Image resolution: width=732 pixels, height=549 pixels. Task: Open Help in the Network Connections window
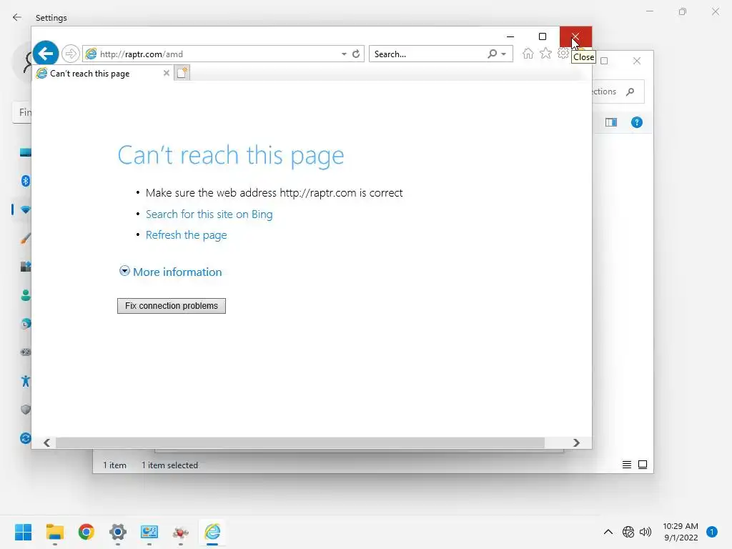(637, 122)
